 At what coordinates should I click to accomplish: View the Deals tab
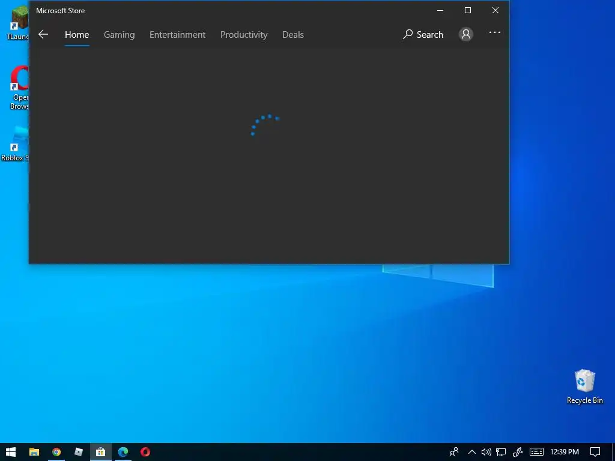pos(293,34)
